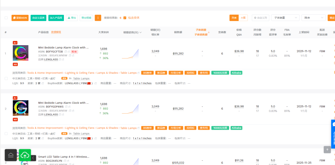335x165 pixels.
Task: Open BuyBox seller link icon in row 2
Action: [96, 139]
